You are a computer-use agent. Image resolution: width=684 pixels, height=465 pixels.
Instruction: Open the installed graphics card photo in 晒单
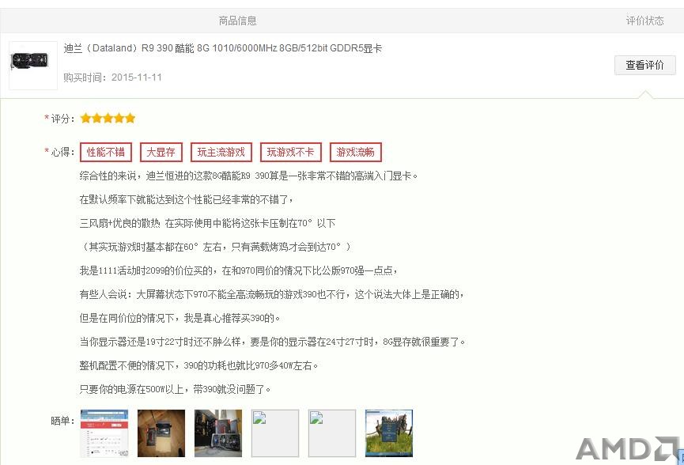point(218,433)
